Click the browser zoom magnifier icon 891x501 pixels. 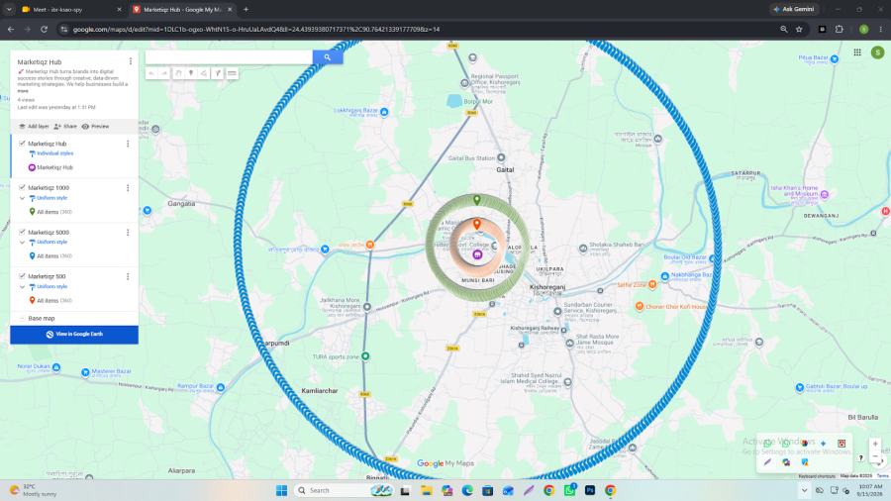coord(784,29)
